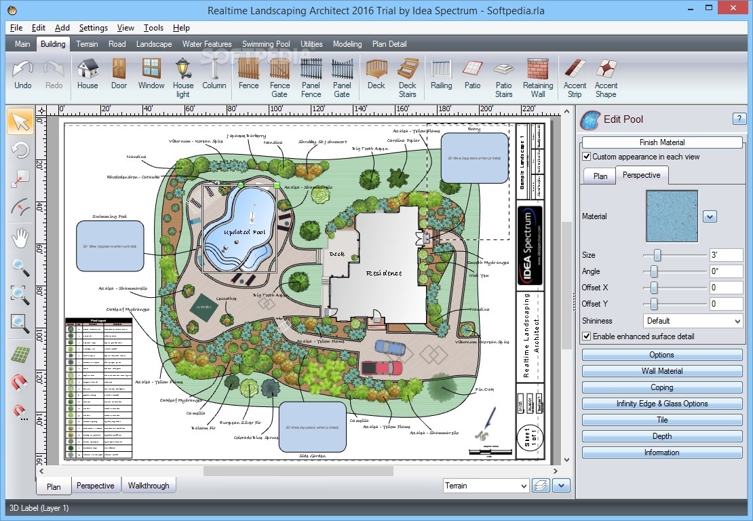Pick the Fence tool
The height and width of the screenshot is (521, 753).
[x=248, y=75]
